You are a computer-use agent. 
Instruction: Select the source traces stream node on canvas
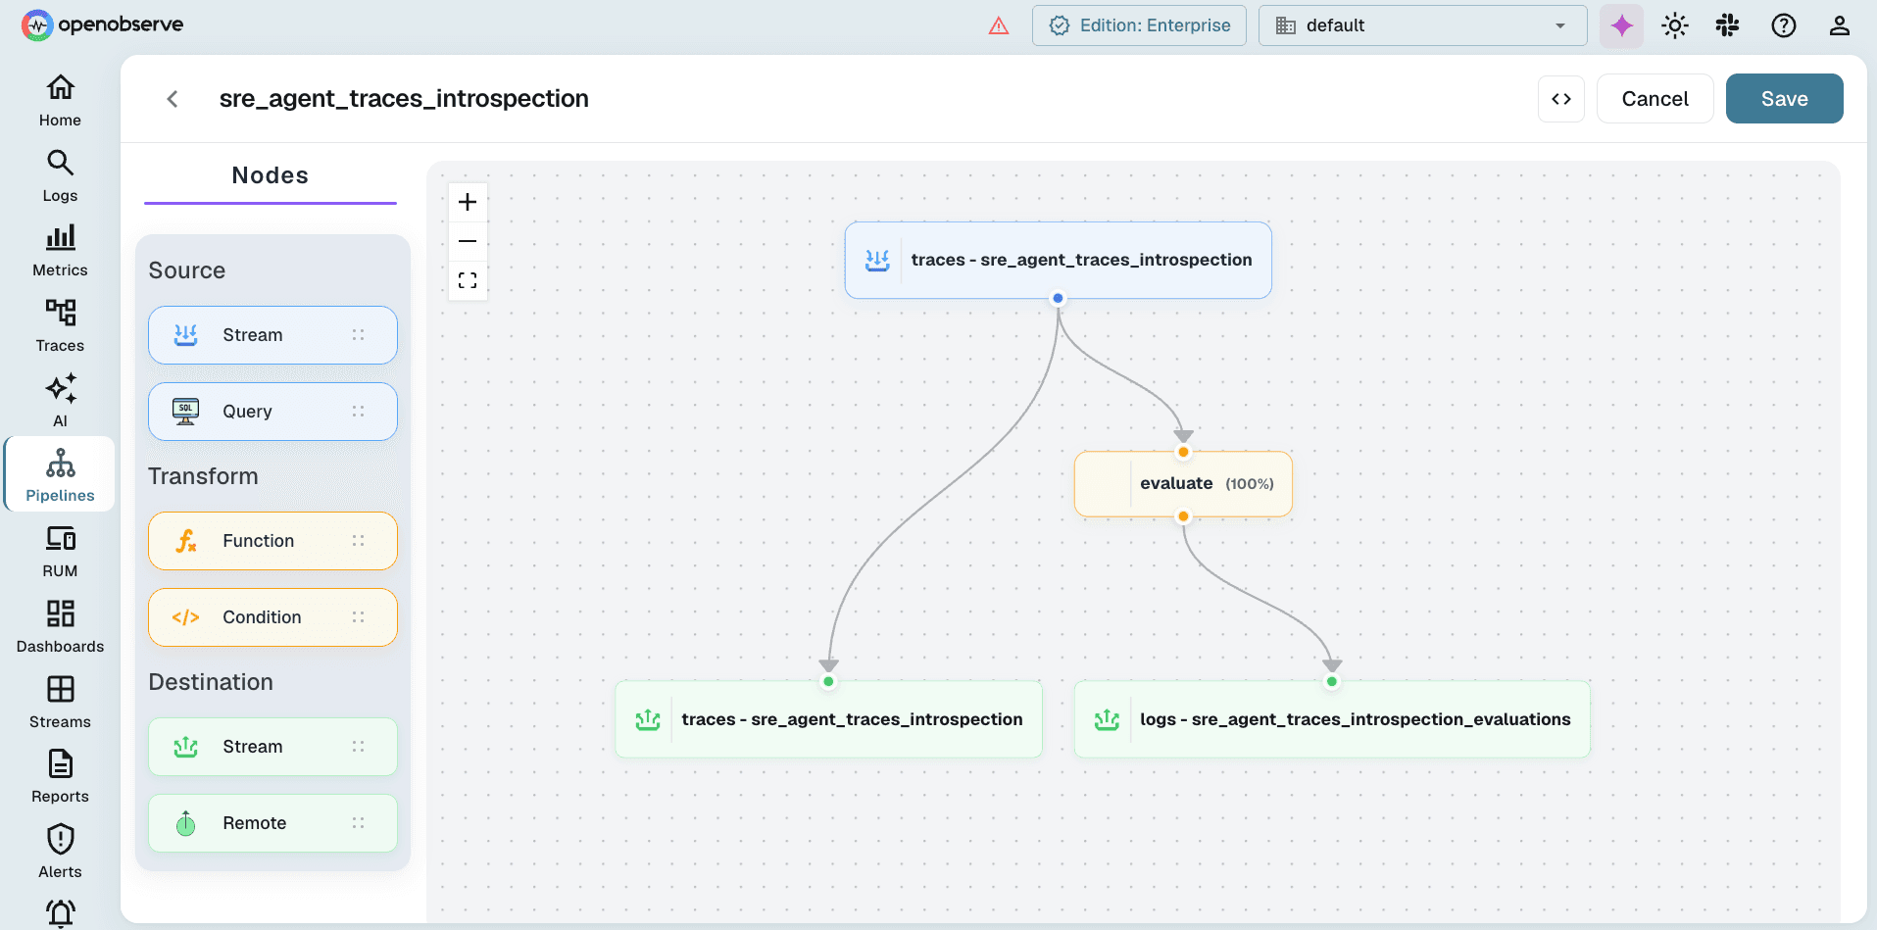point(1058,260)
